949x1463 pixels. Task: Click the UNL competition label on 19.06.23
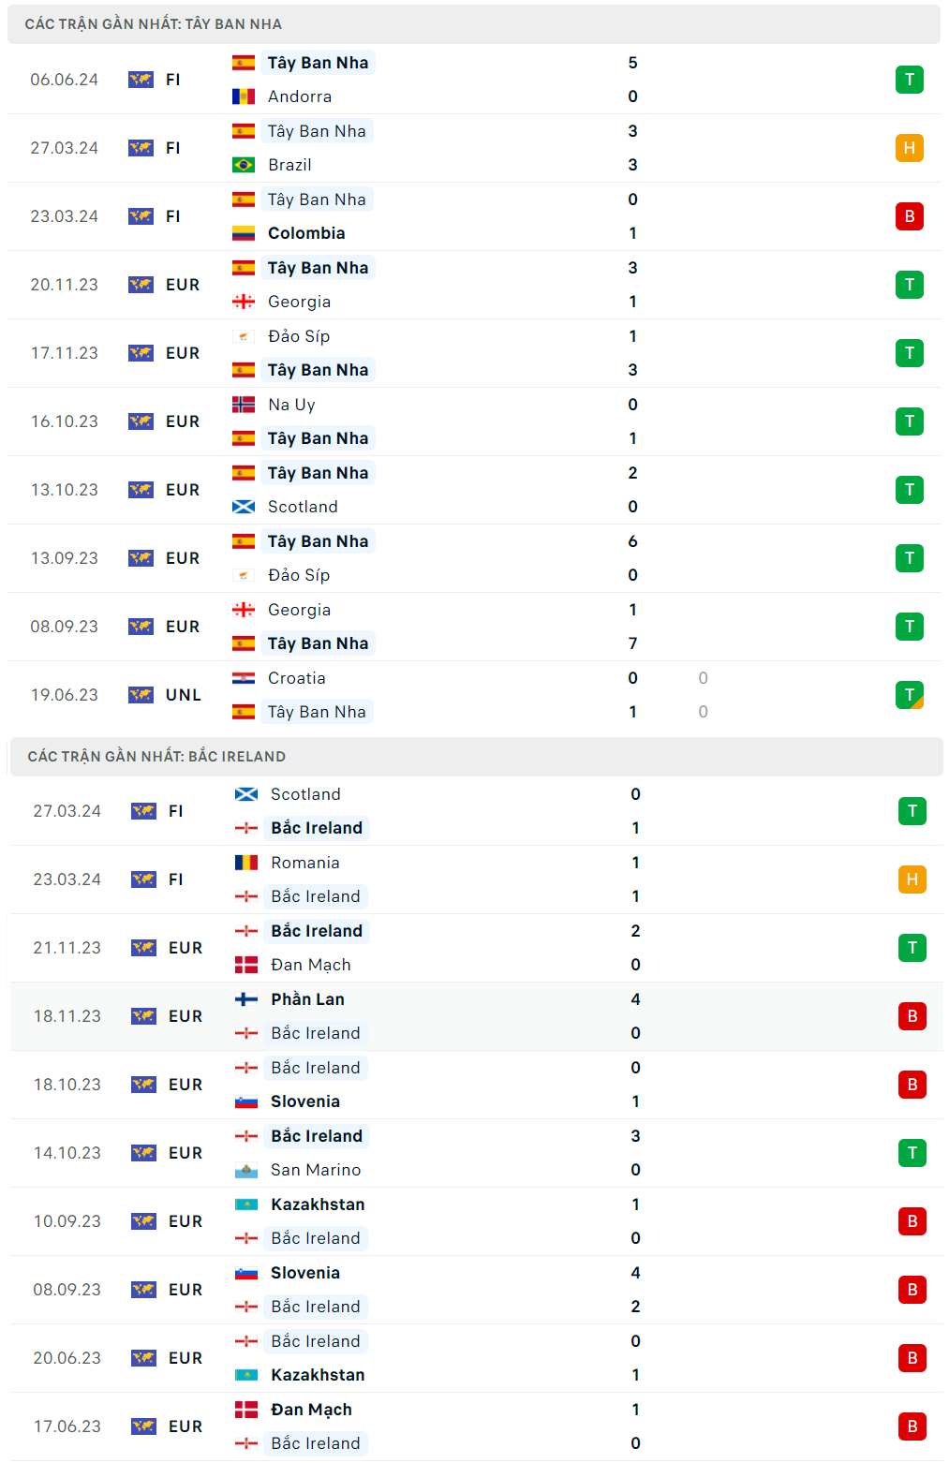point(184,695)
